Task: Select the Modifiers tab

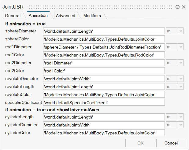Action: coord(92,16)
